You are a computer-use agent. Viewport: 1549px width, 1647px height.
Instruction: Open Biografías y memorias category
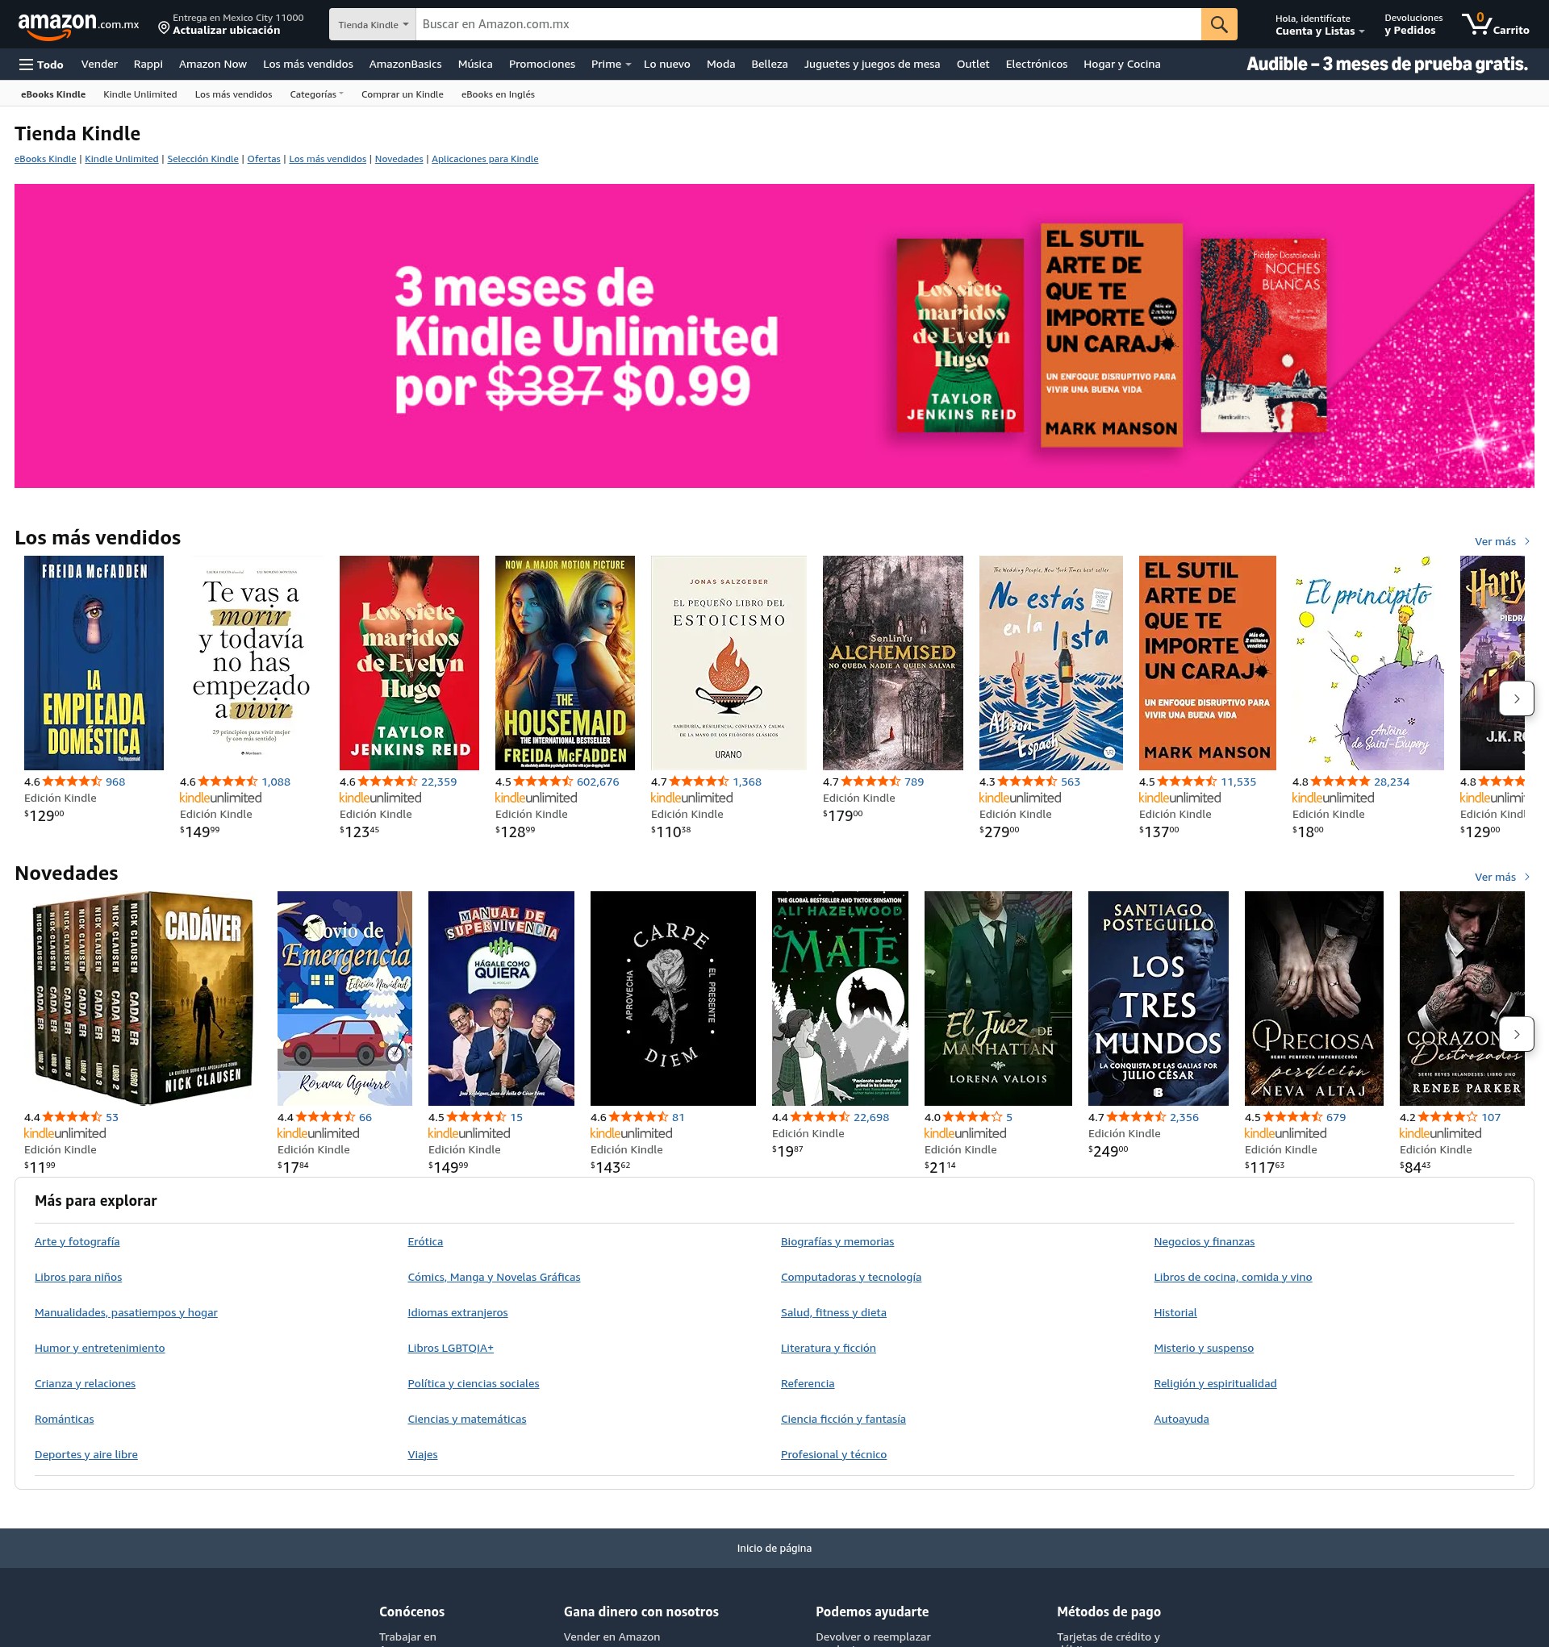(837, 1241)
